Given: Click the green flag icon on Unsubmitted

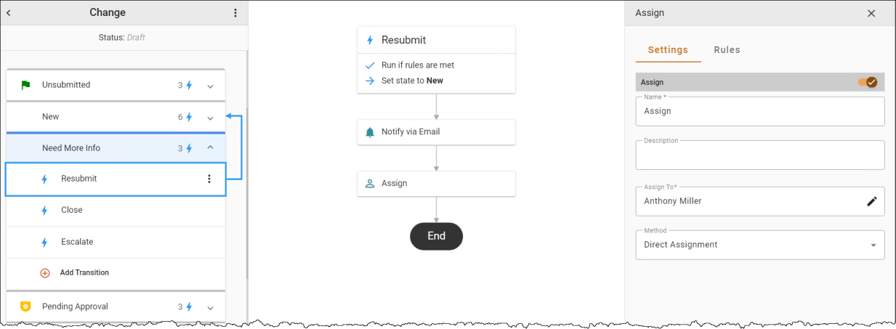Looking at the screenshot, I should click(x=25, y=85).
